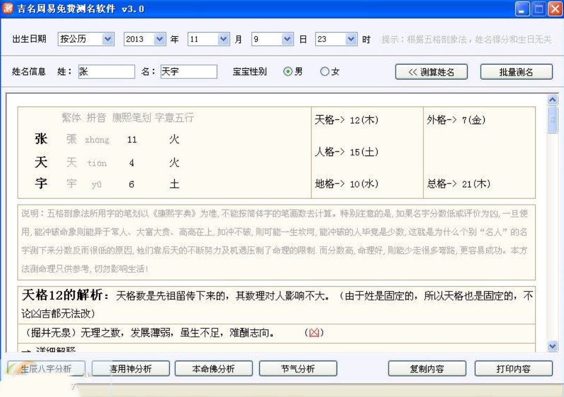This screenshot has width=564, height=397.
Task: Click the 复制内容 copy button
Action: point(427,369)
